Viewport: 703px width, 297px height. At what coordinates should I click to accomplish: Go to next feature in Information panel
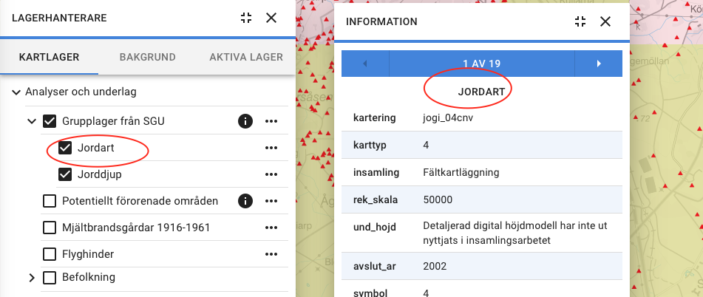point(599,64)
